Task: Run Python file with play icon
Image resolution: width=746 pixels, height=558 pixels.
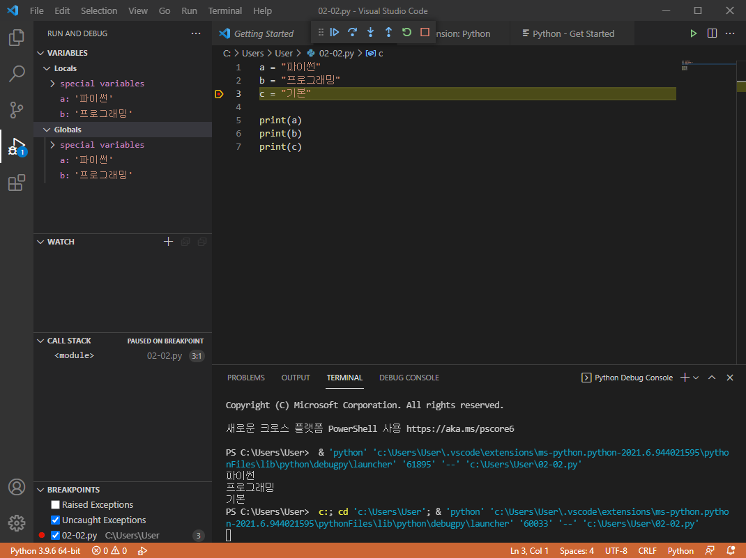Action: (x=694, y=33)
